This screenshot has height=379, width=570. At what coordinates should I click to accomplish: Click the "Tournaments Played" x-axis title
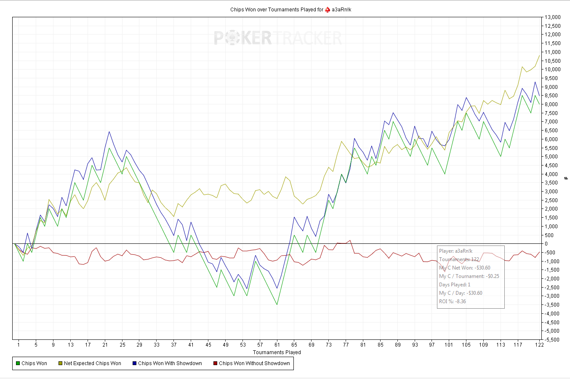[x=277, y=352]
